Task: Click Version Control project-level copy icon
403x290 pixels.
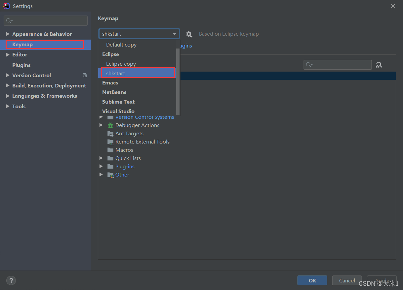Action: (85, 75)
